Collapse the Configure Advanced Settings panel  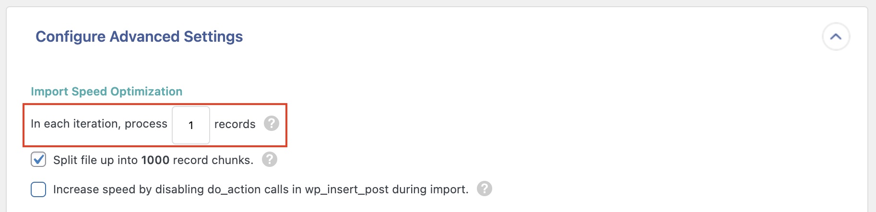(836, 36)
